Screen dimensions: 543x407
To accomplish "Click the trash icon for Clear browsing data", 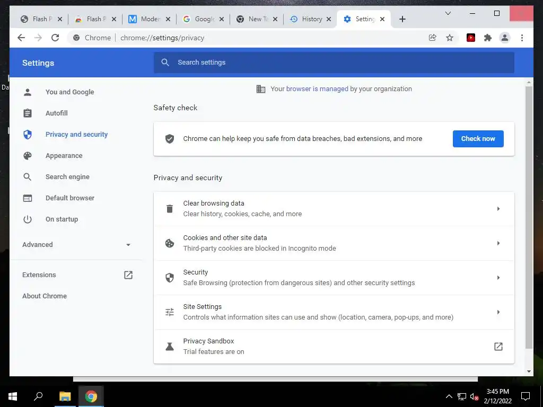I will coord(170,209).
